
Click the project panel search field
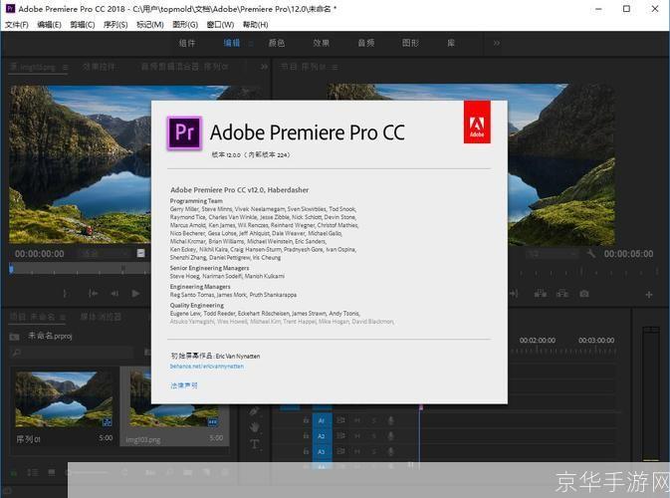pos(73,353)
